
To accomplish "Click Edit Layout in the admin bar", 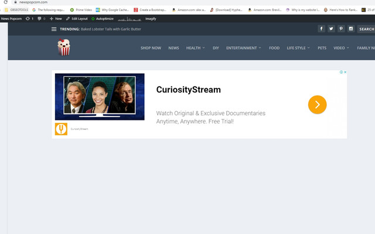I will [77, 19].
